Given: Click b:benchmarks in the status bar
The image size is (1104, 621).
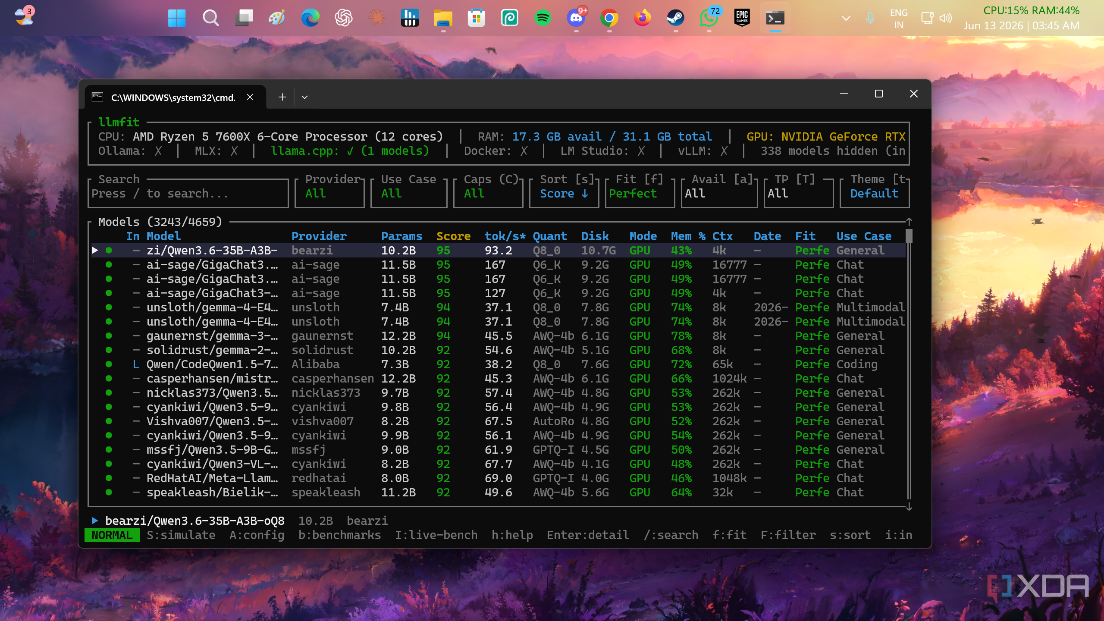Looking at the screenshot, I should tap(340, 535).
